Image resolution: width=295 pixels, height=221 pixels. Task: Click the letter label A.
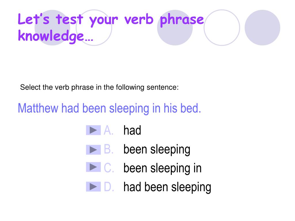tap(109, 130)
